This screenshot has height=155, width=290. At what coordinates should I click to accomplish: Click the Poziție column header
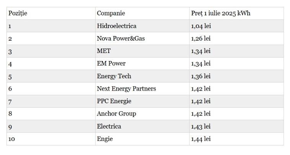coord(18,13)
